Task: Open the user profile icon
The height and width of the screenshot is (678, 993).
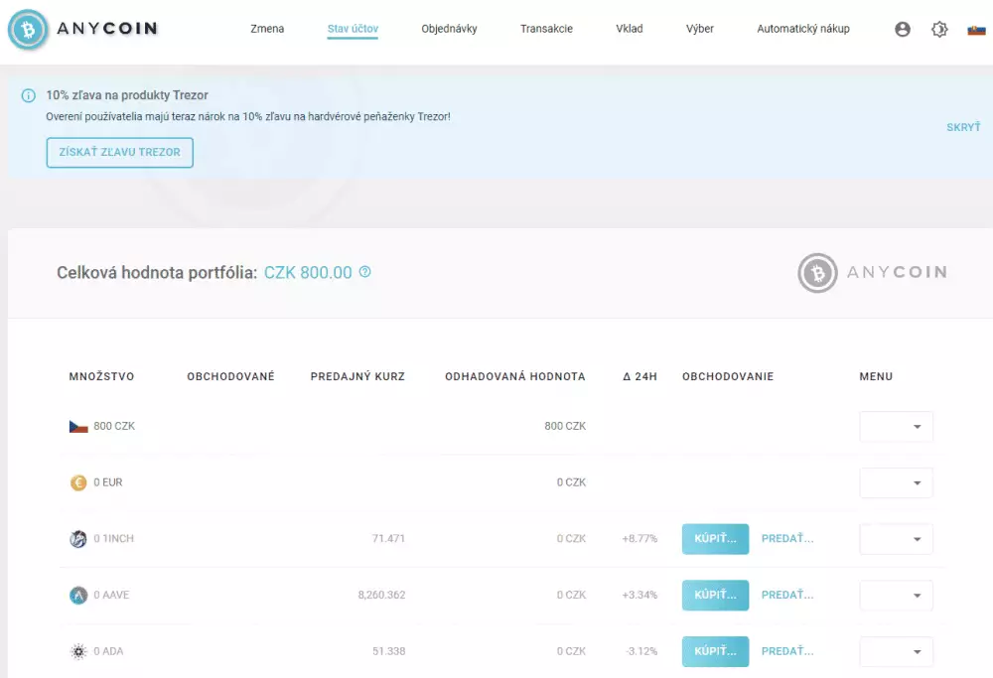Action: coord(903,29)
